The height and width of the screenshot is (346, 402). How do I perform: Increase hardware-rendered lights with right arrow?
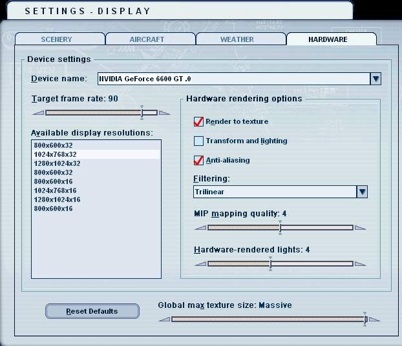click(360, 264)
